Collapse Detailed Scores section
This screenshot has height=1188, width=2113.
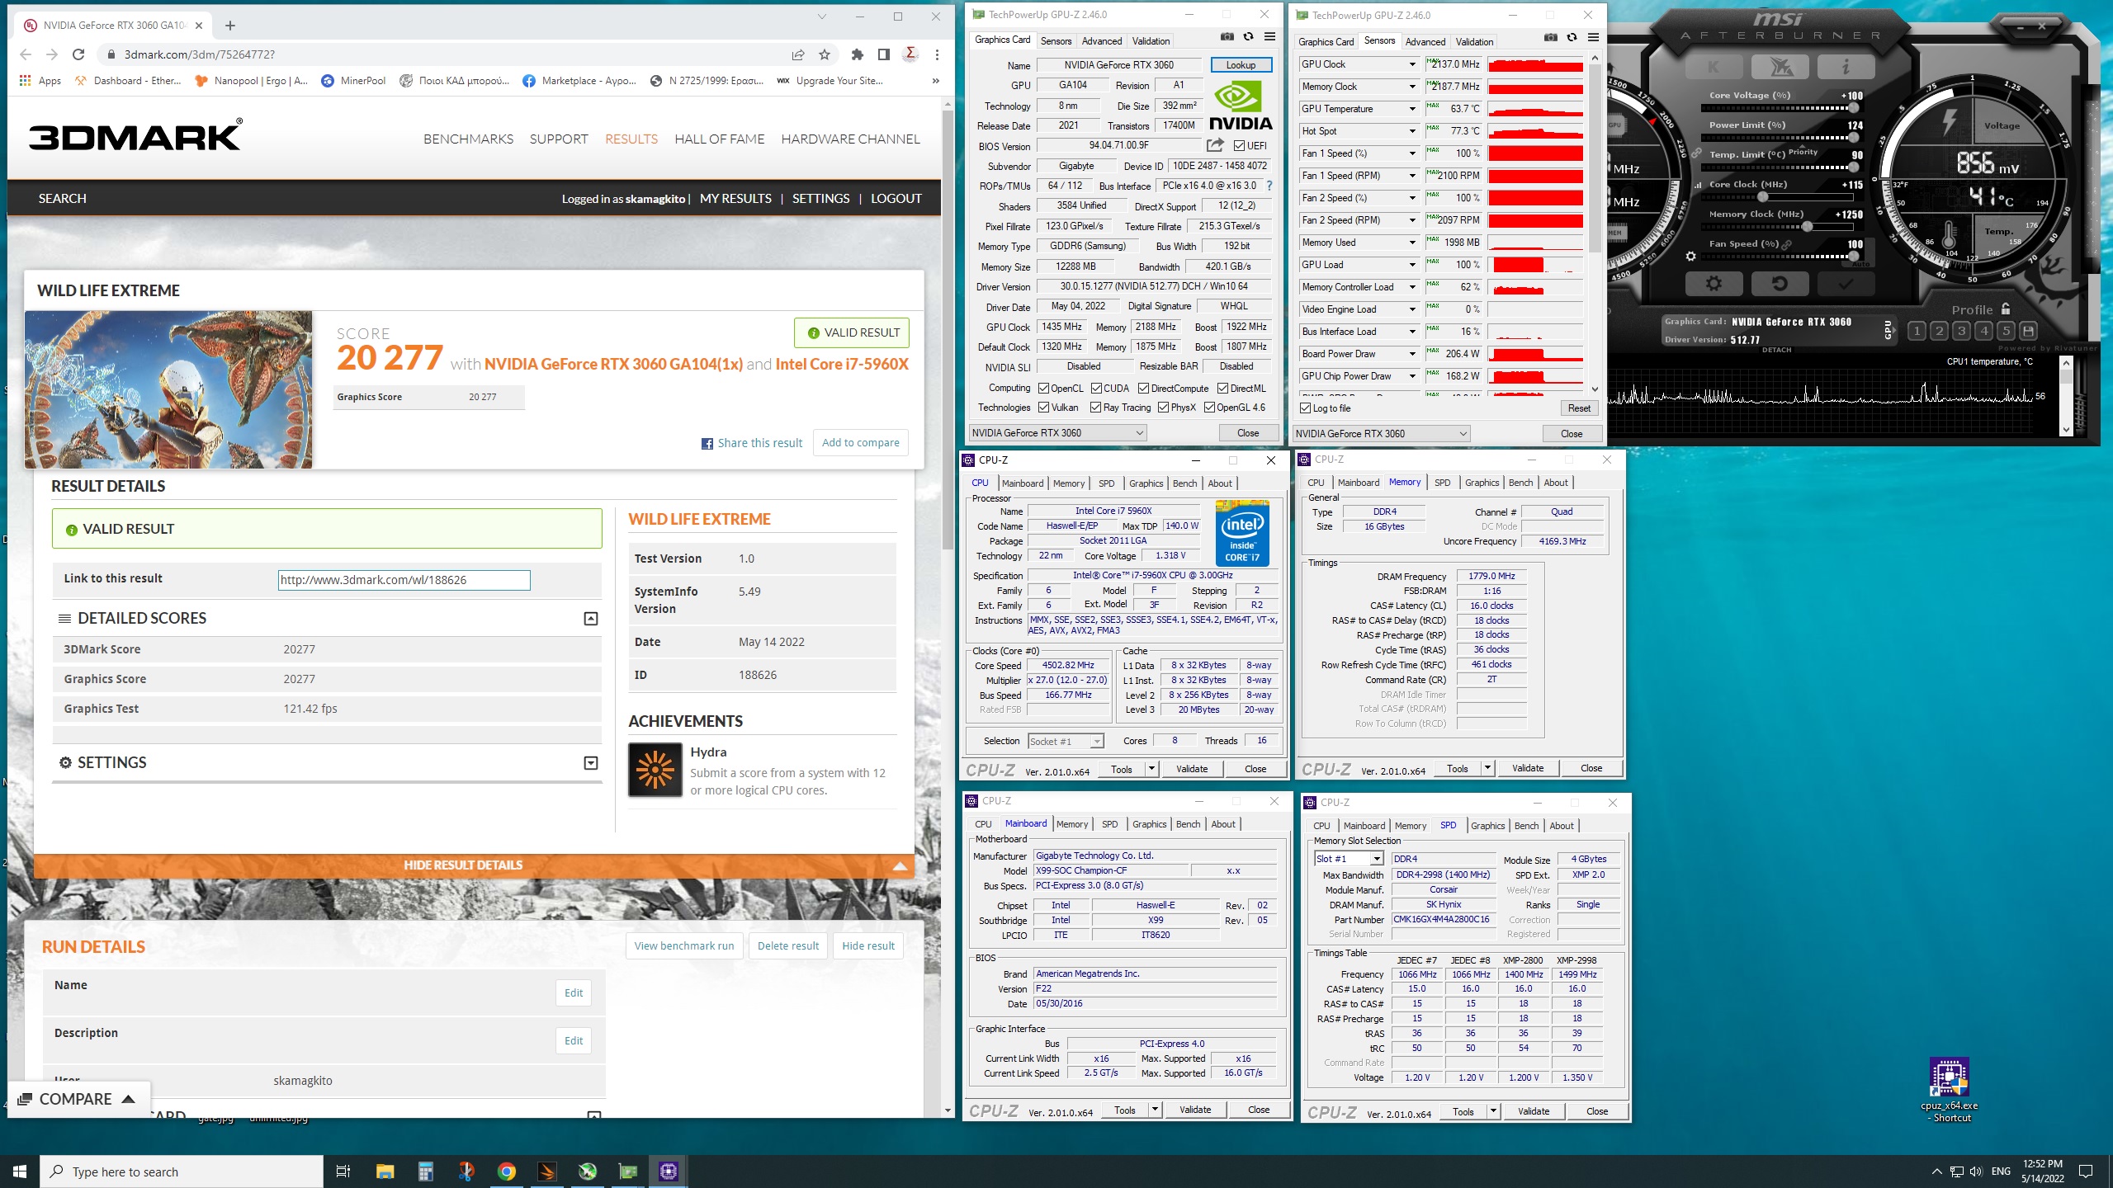point(591,619)
